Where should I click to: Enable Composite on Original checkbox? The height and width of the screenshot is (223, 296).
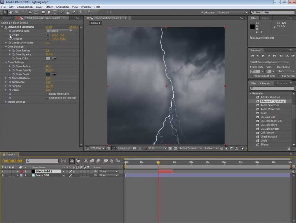click(47, 98)
